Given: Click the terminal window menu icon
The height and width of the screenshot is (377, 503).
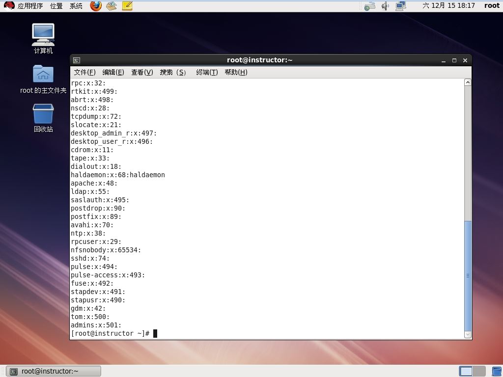Looking at the screenshot, I should 77,60.
